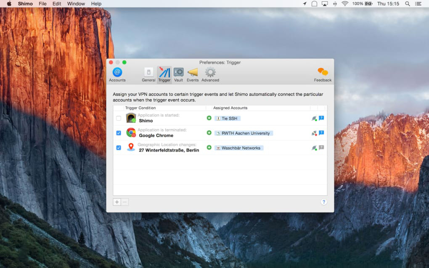The height and width of the screenshot is (268, 429).
Task: Open the Shimo menu bar status icon
Action: tap(314, 4)
